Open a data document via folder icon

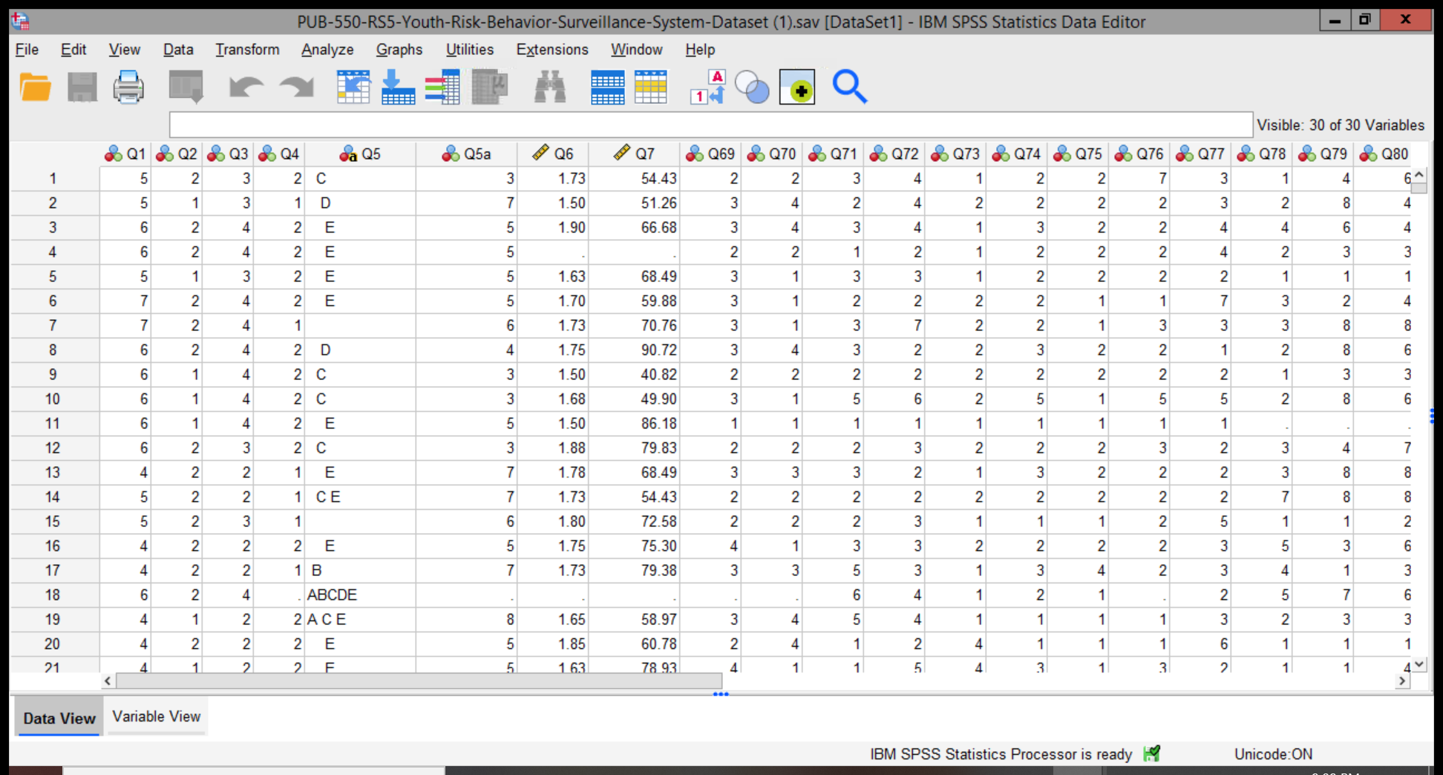pos(35,88)
